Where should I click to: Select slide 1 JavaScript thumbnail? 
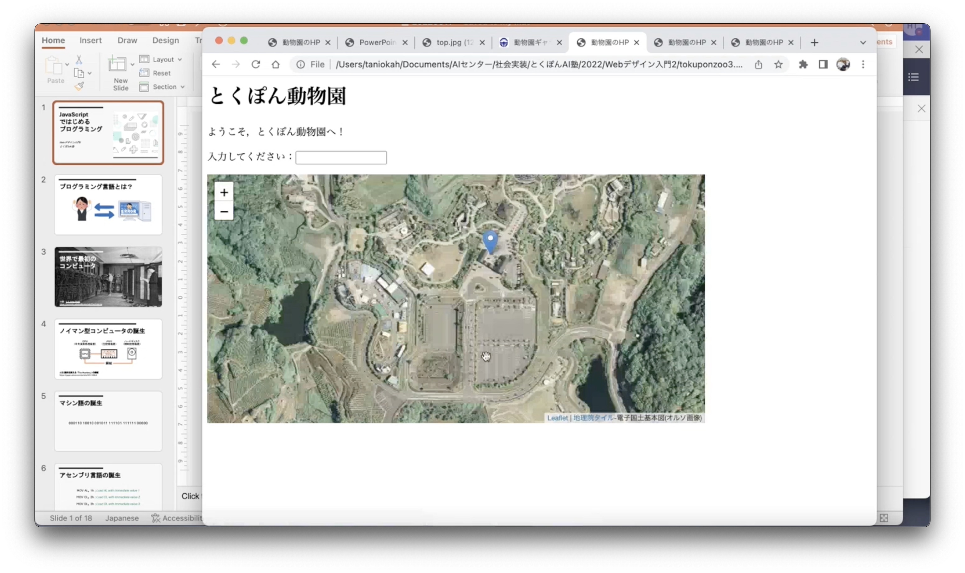(x=108, y=133)
